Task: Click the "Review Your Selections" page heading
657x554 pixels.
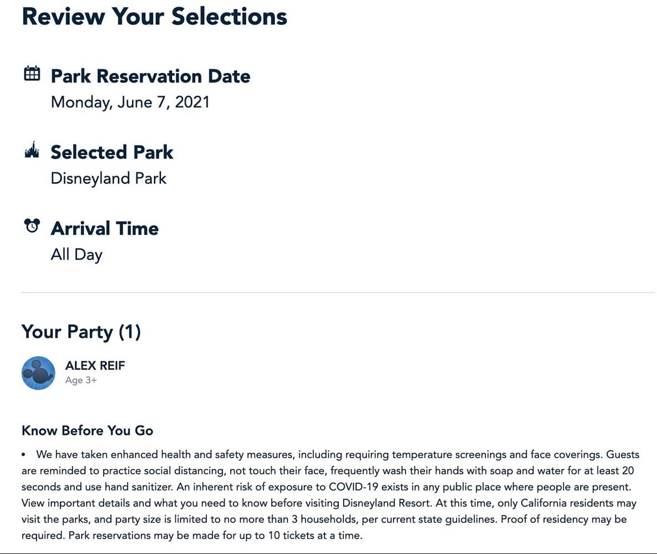Action: tap(154, 16)
